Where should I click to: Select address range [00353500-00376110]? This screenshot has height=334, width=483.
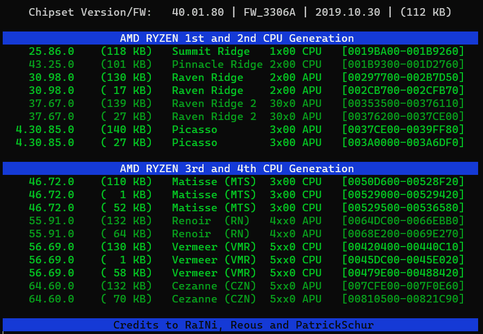(403, 103)
